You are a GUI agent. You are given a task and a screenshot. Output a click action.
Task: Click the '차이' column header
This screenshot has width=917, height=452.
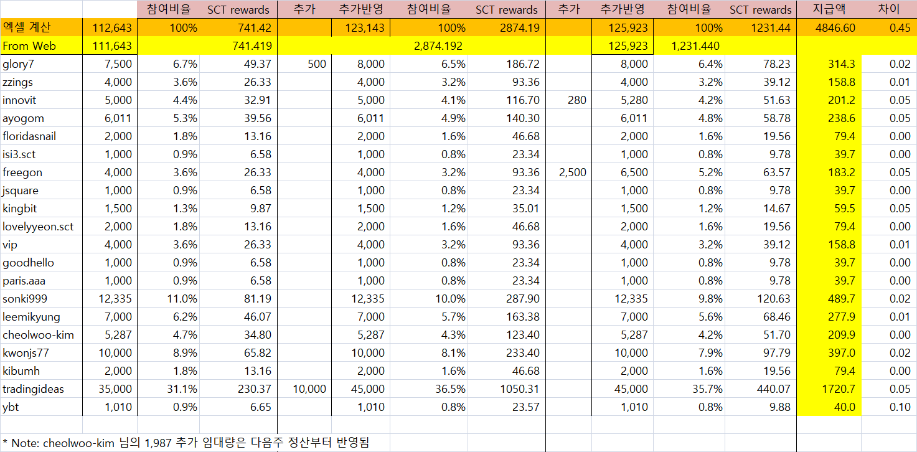pos(889,9)
